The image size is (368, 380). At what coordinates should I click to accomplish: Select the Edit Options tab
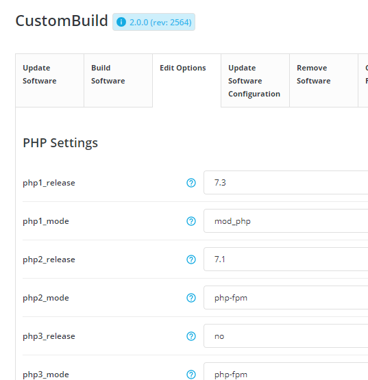click(x=186, y=81)
